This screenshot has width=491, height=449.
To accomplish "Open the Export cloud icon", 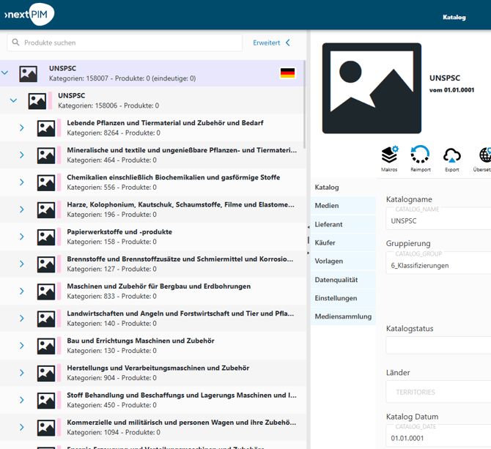I will 452,155.
